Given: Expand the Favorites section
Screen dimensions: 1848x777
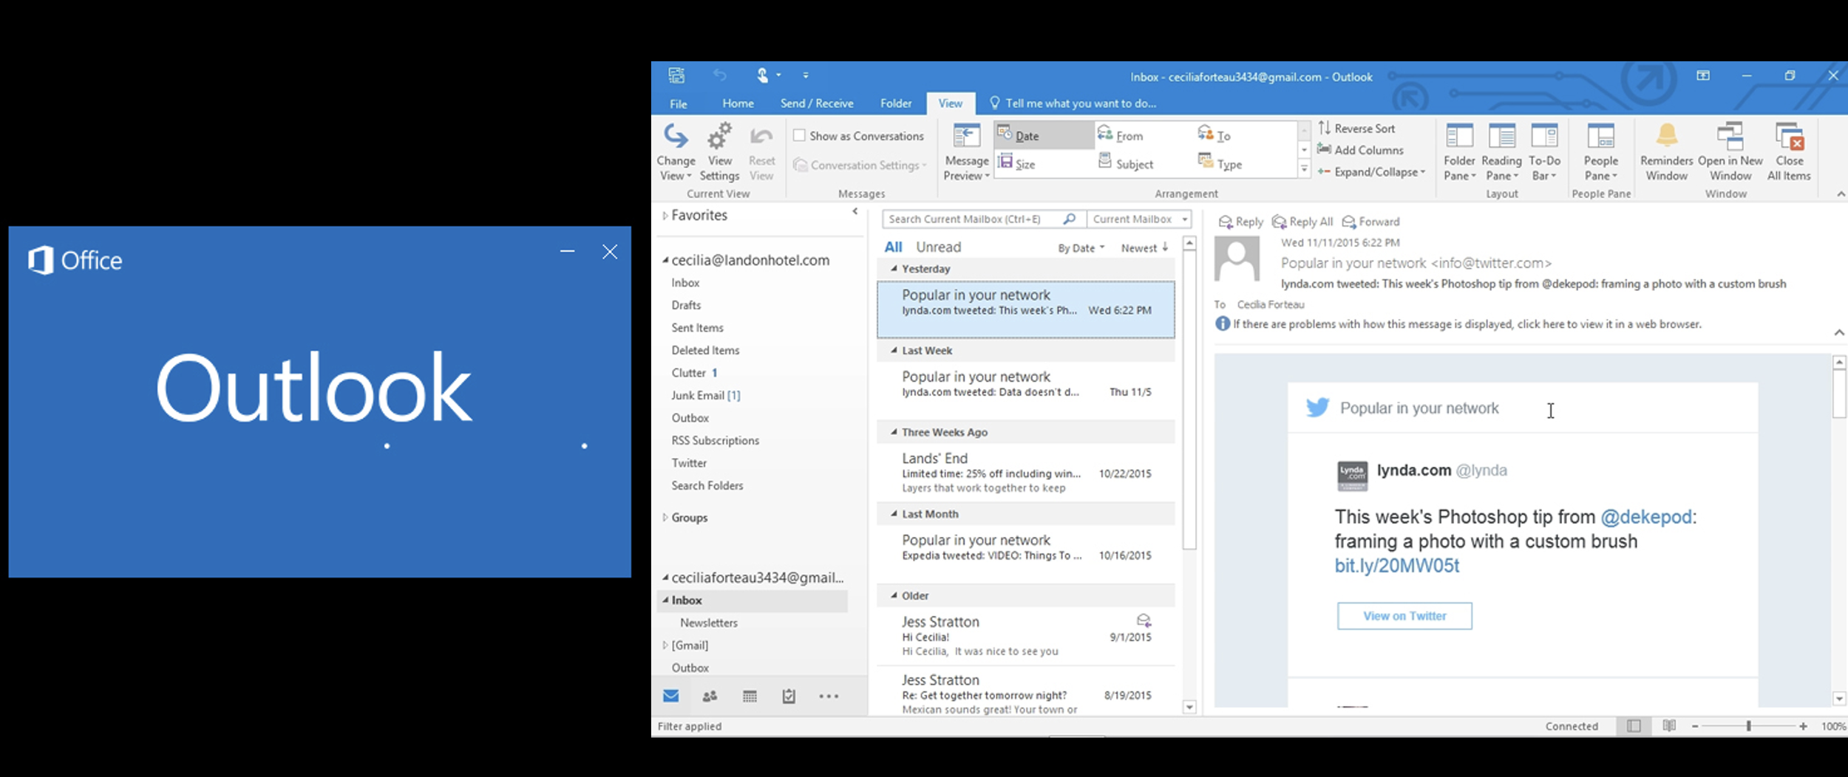Looking at the screenshot, I should 665,216.
